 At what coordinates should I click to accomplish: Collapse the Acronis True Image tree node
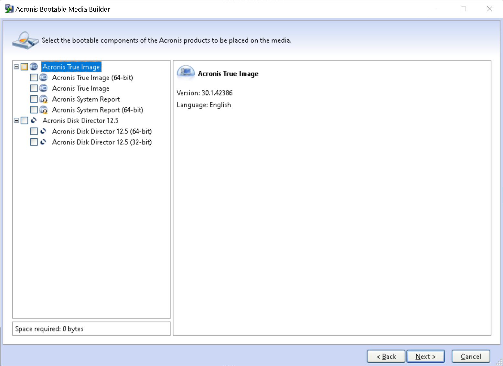pos(16,67)
